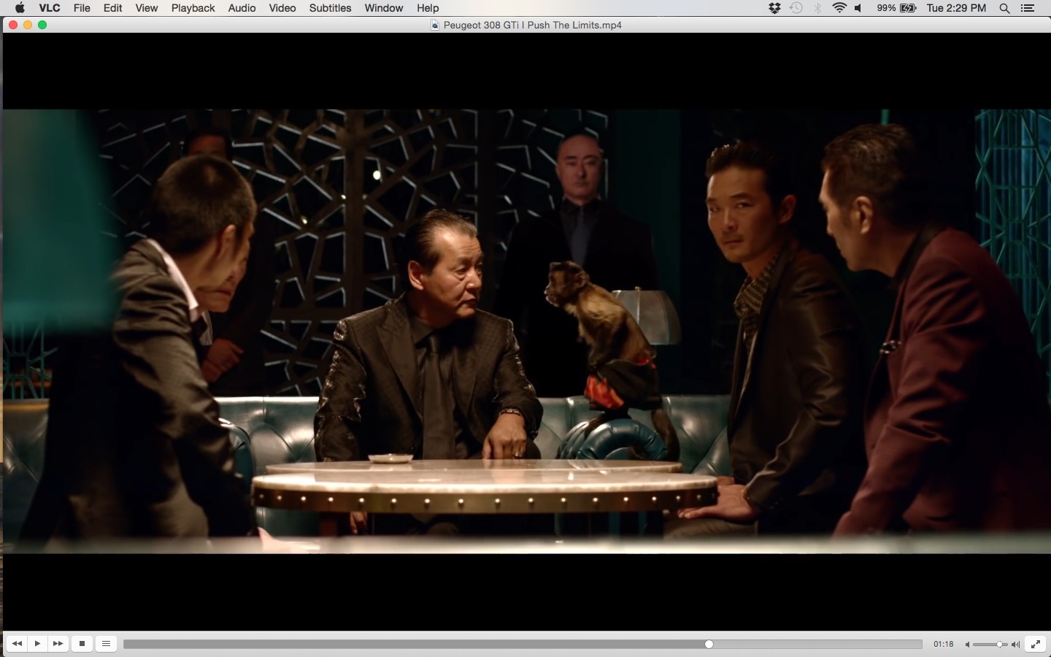Open the Playback menu

(193, 8)
